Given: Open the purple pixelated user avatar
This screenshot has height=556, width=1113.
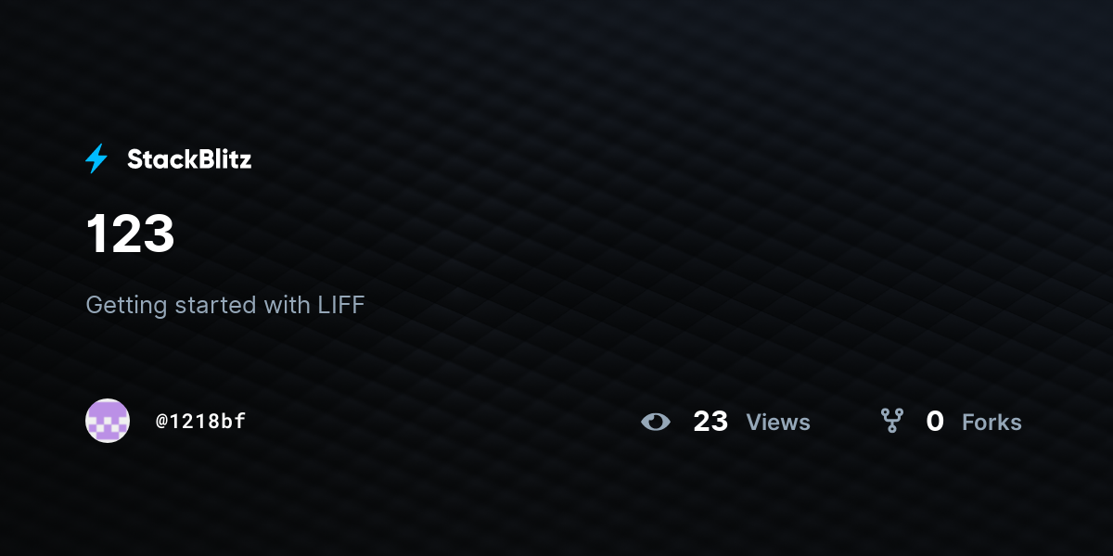Looking at the screenshot, I should (108, 421).
